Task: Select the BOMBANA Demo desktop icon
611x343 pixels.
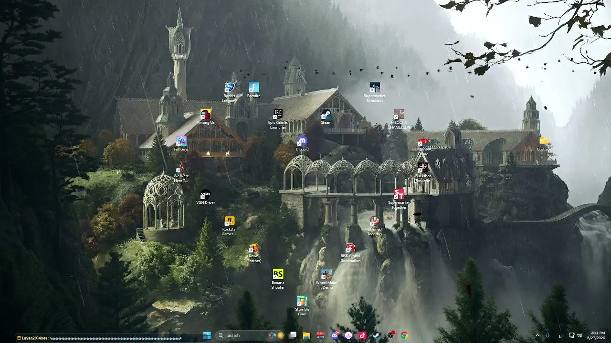Action: pyautogui.click(x=423, y=146)
